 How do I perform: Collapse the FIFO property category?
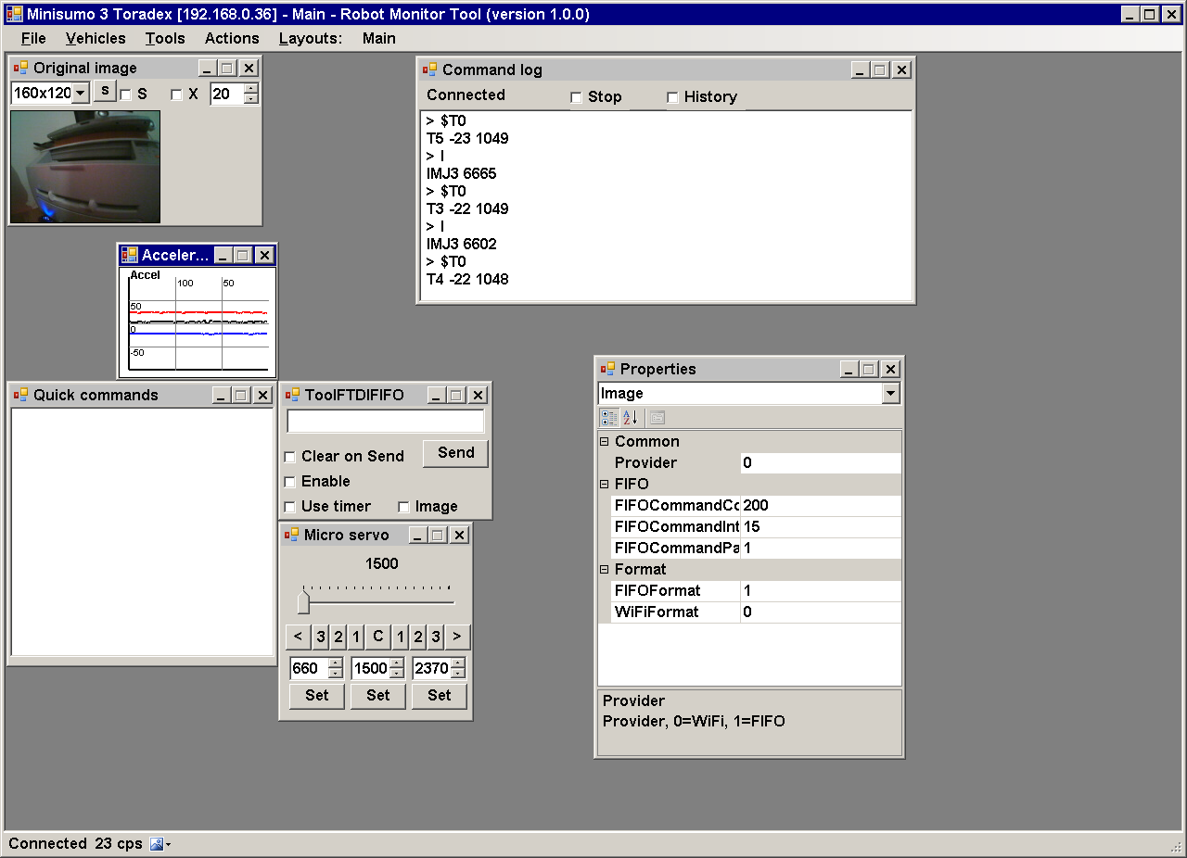click(605, 484)
